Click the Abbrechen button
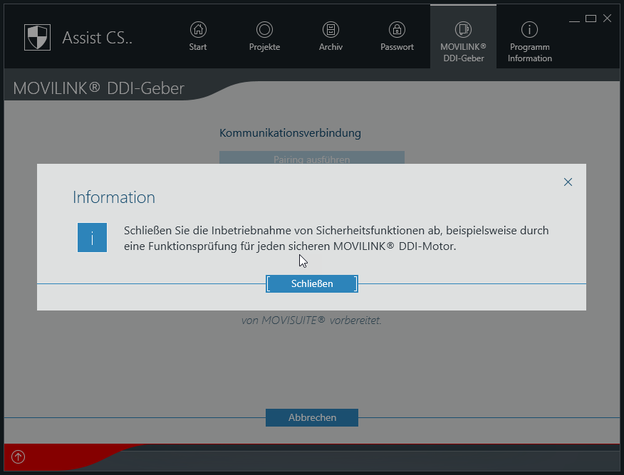The width and height of the screenshot is (624, 475). pyautogui.click(x=312, y=417)
